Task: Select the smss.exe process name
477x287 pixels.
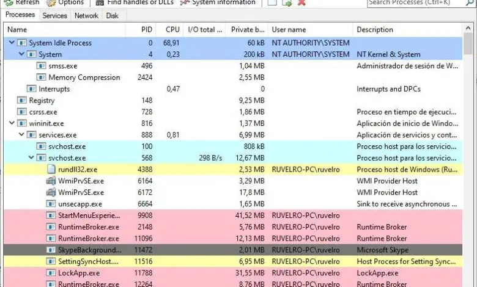Action: (62, 66)
